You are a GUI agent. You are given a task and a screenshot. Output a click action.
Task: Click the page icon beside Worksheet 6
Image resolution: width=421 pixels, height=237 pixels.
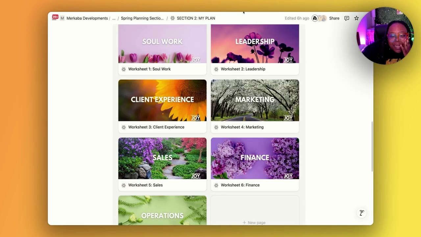pyautogui.click(x=216, y=185)
